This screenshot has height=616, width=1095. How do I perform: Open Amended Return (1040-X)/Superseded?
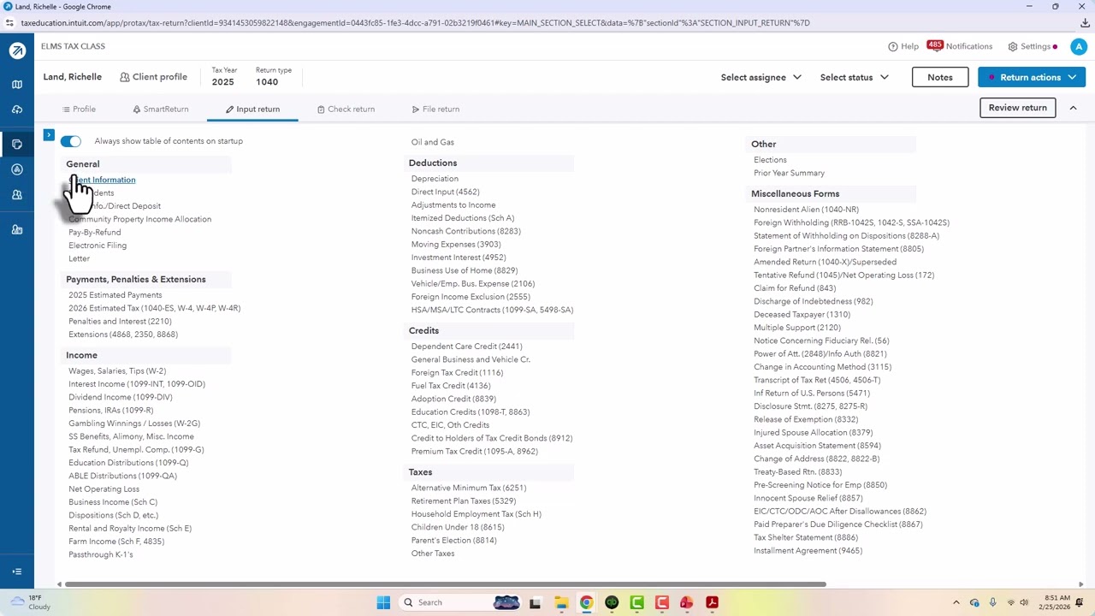[x=825, y=262]
